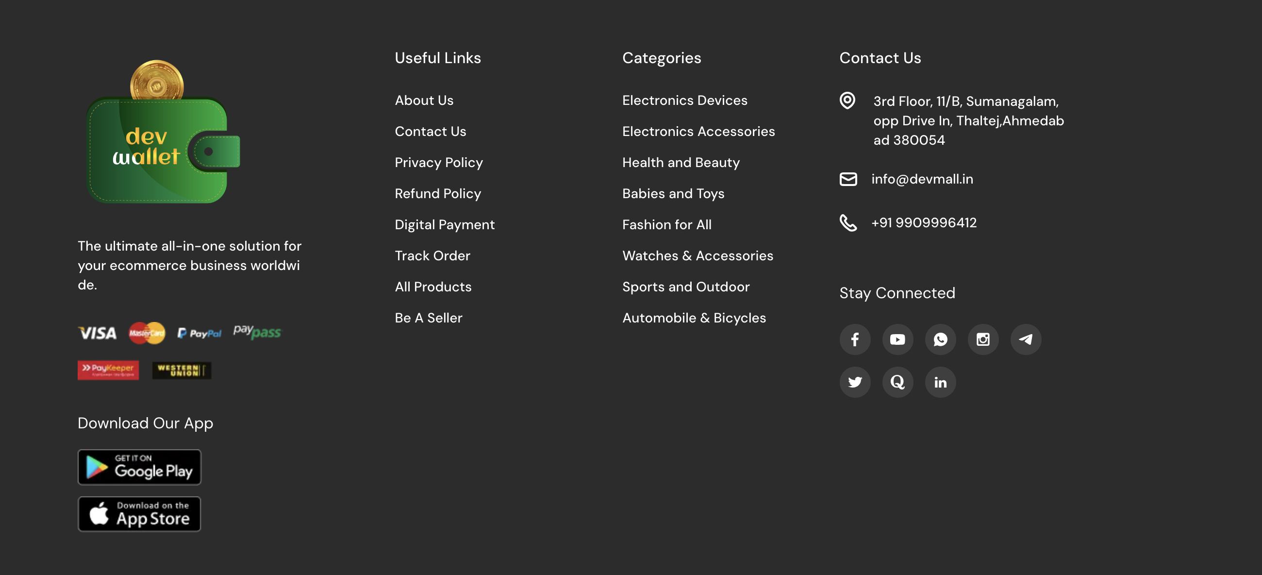Viewport: 1262px width, 575px height.
Task: Open the About Us link
Action: [424, 100]
